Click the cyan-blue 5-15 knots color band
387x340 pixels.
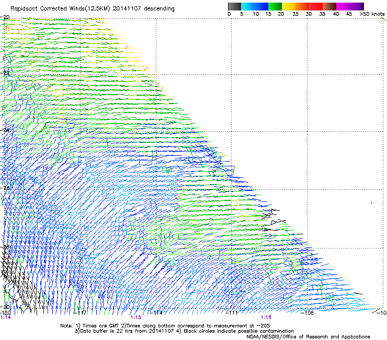coord(255,6)
